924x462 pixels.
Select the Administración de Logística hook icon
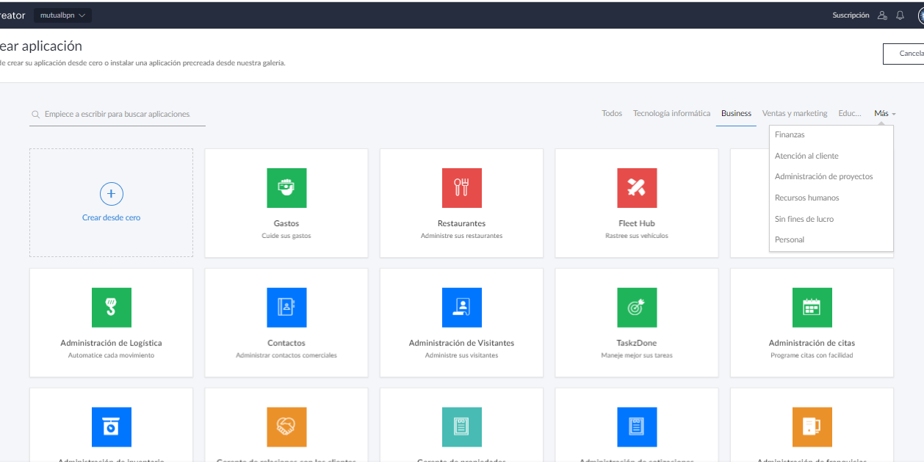[111, 308]
